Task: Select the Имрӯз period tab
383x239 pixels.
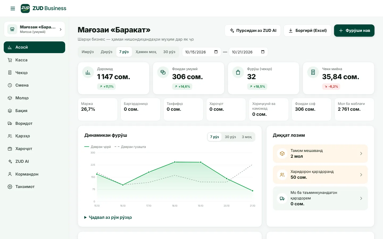Action: 88,52
